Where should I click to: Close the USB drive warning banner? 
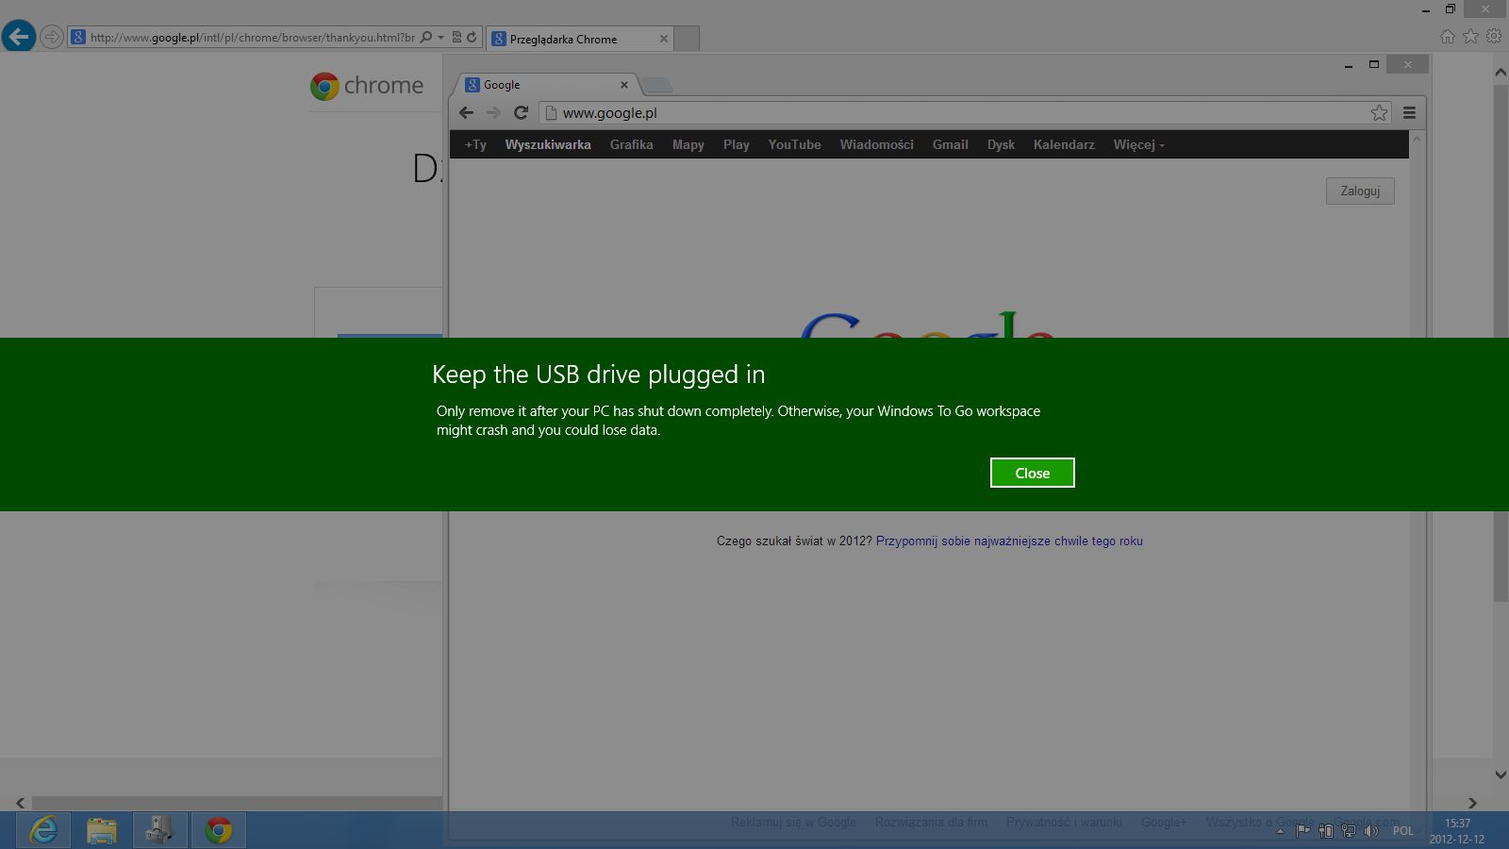click(x=1032, y=473)
